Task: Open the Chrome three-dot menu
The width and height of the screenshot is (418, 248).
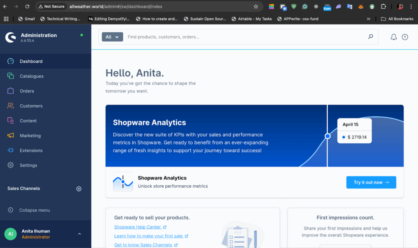Action: coord(411,7)
